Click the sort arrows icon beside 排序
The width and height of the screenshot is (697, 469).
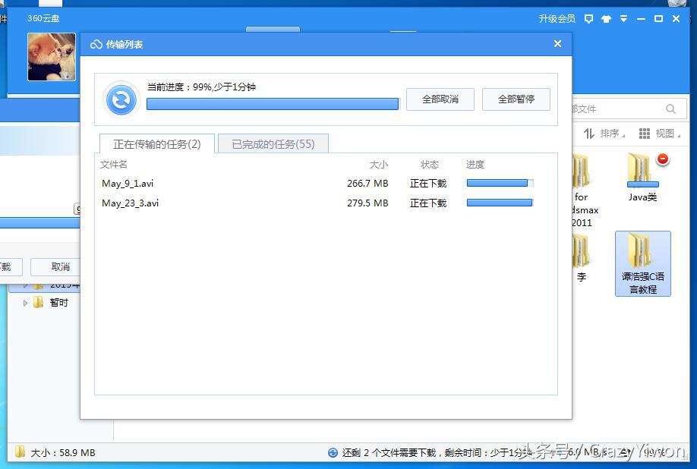(589, 134)
